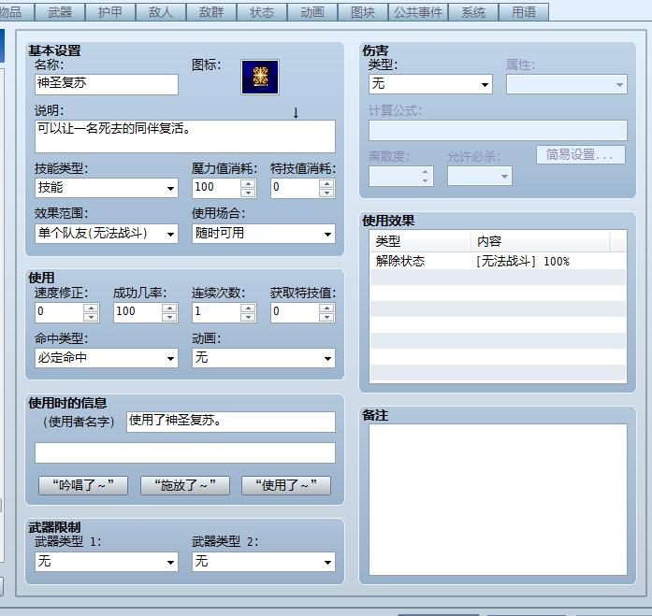Viewport: 652px width, 616px height.
Task: Switch to the 动画 tab
Action: point(312,12)
